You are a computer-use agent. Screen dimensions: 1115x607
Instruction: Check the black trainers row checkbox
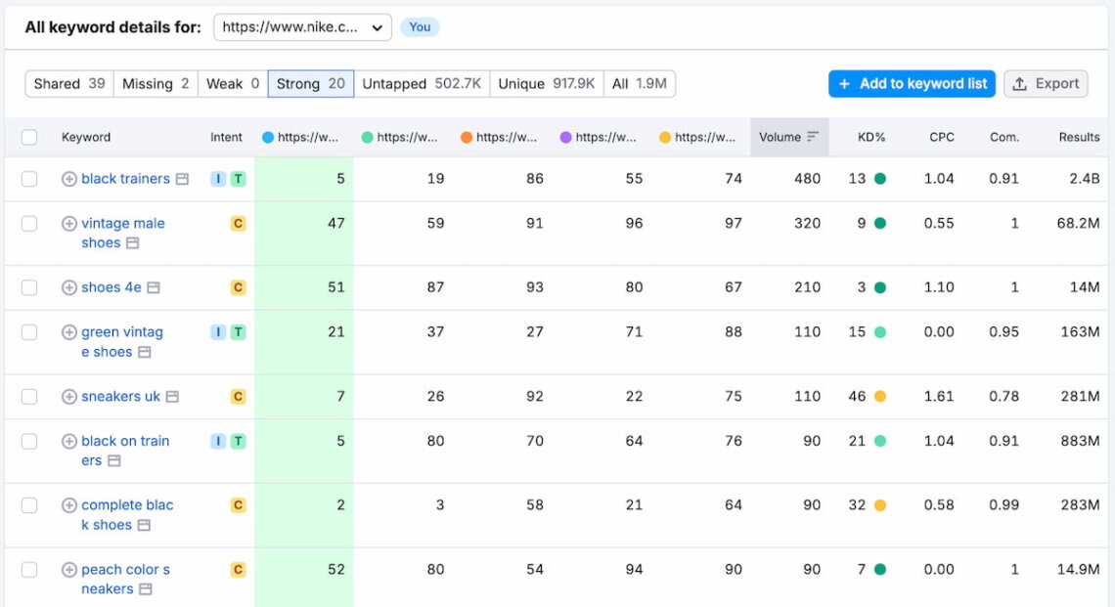(x=29, y=179)
